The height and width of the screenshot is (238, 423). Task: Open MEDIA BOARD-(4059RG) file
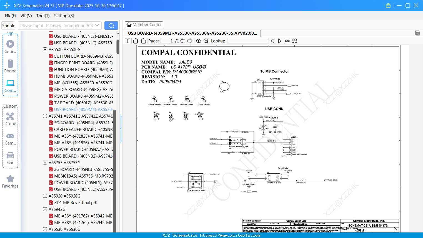[81, 90]
